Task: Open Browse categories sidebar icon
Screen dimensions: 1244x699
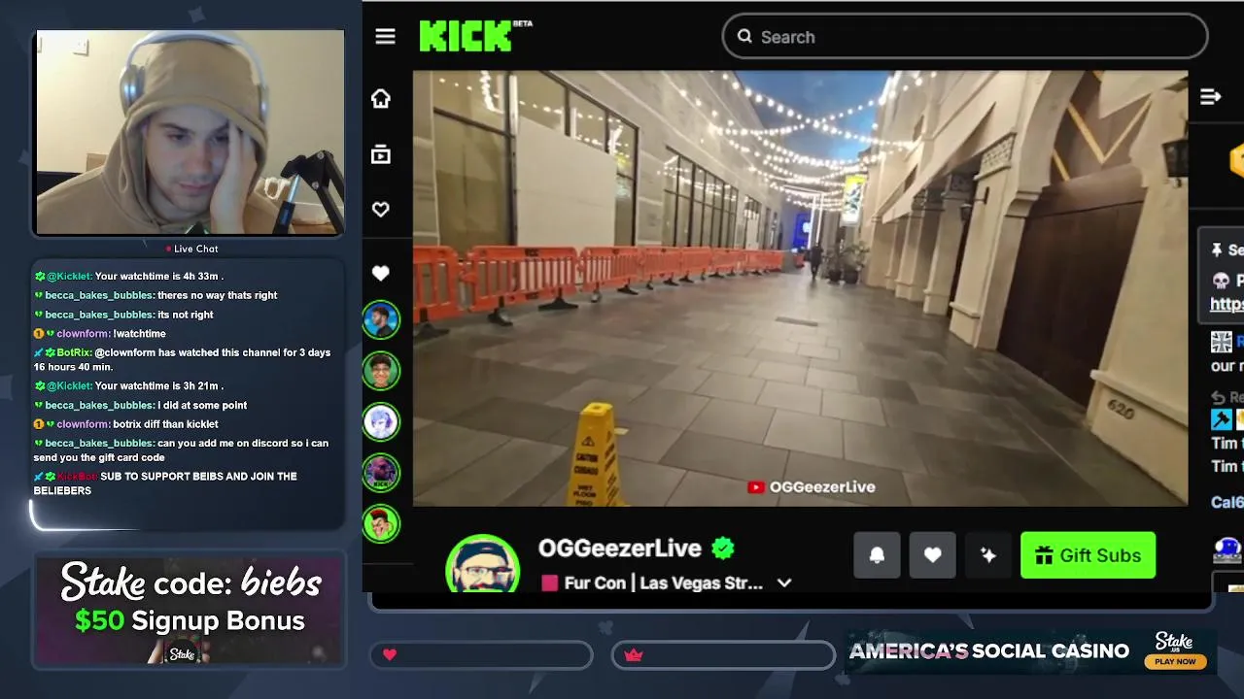Action: coord(381,154)
